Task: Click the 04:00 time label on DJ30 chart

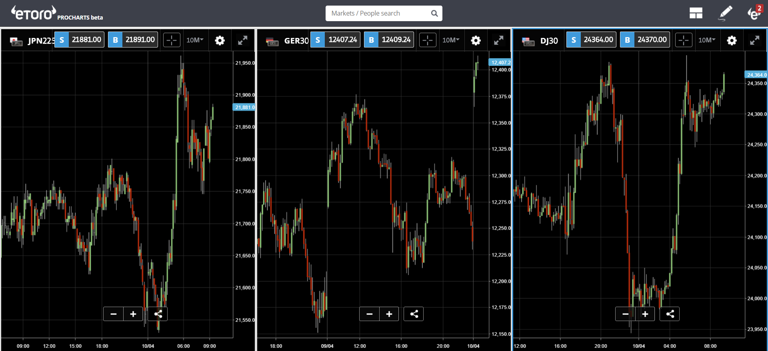Action: 670,346
